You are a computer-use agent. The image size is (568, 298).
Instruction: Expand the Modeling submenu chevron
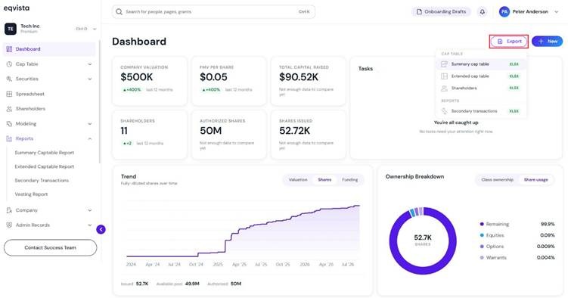(x=89, y=124)
